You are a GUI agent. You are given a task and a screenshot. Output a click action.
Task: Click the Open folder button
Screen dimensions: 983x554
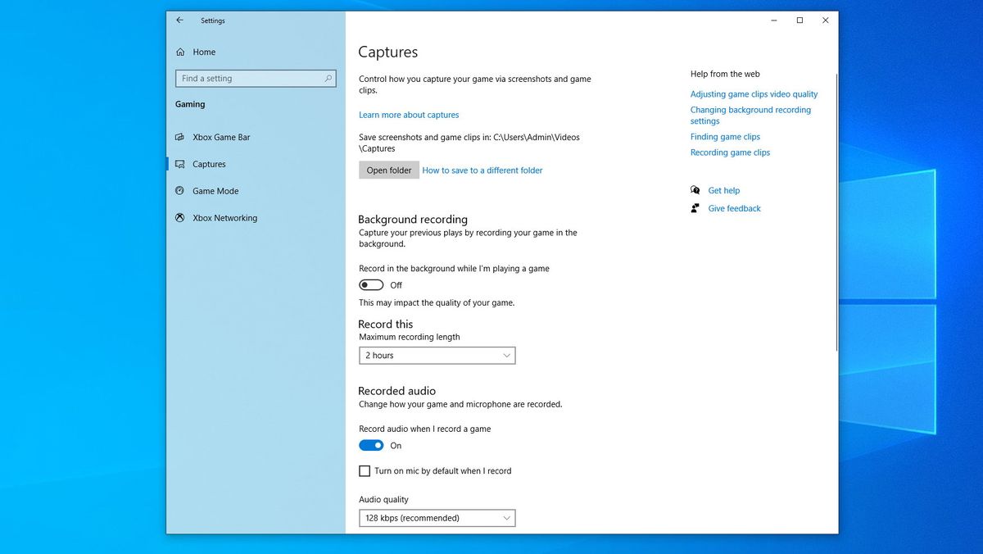coord(388,170)
